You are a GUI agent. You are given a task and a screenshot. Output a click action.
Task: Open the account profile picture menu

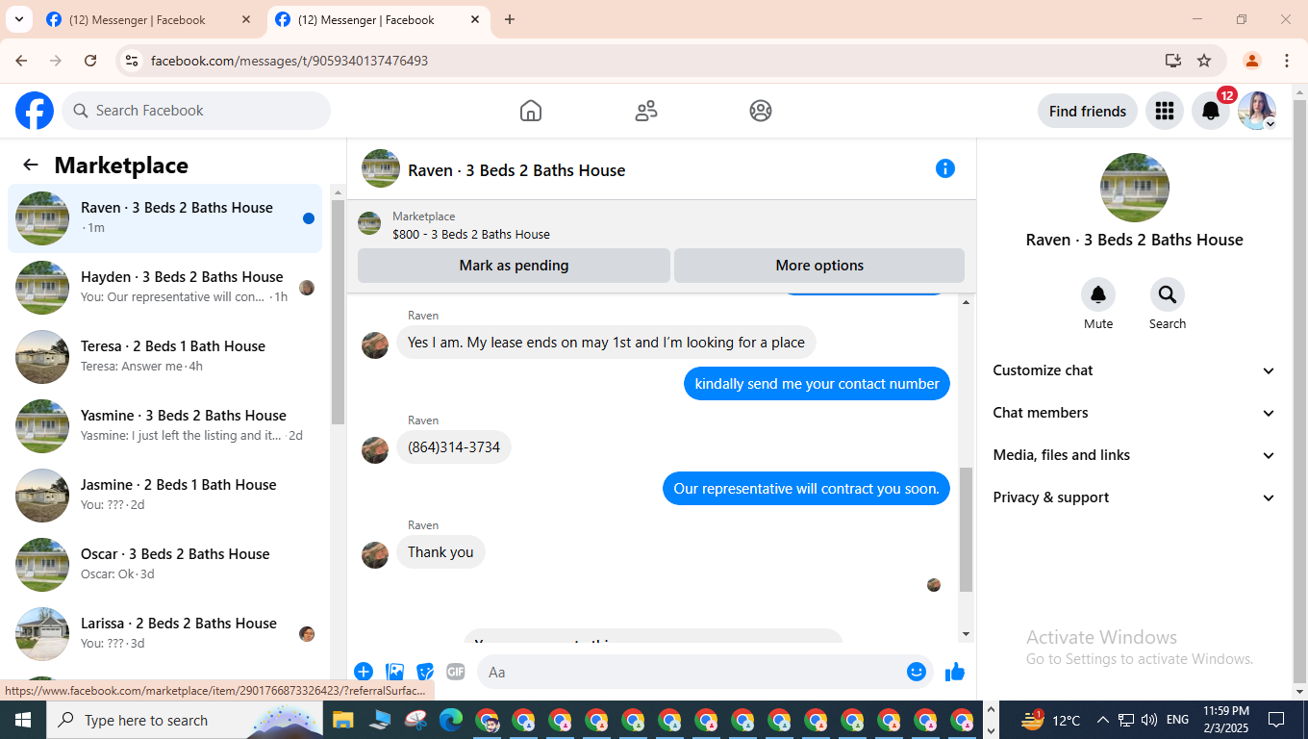[x=1257, y=111]
